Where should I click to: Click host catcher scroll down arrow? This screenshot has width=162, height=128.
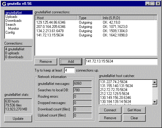(155, 102)
